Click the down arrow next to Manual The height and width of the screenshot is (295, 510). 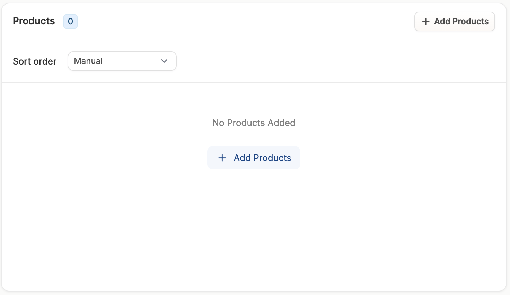click(x=164, y=61)
